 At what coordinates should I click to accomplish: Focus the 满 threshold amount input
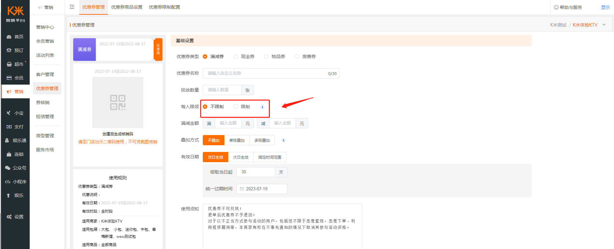tap(228, 123)
